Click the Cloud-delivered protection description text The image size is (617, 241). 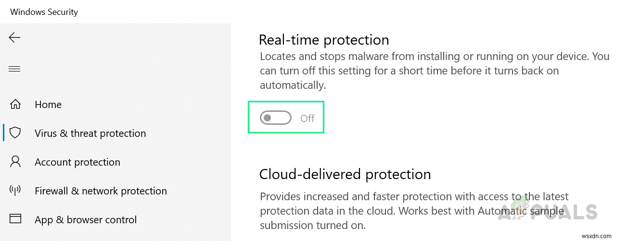tap(414, 211)
